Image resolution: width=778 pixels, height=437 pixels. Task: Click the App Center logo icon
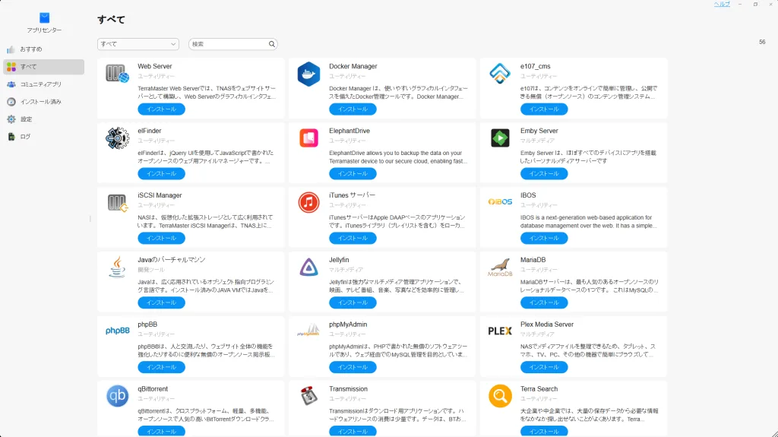point(45,18)
